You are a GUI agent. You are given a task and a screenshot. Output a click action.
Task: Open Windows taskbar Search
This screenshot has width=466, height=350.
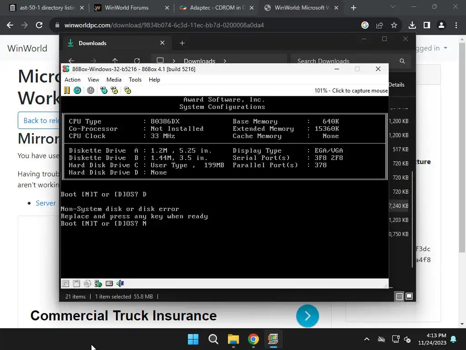213,339
